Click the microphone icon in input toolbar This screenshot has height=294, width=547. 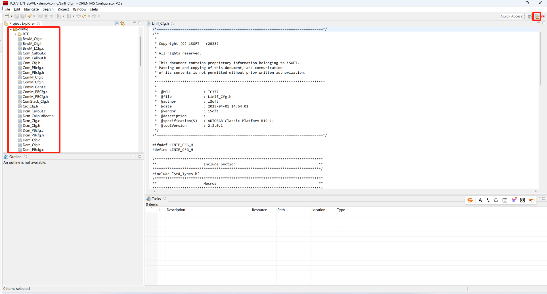pyautogui.click(x=496, y=200)
